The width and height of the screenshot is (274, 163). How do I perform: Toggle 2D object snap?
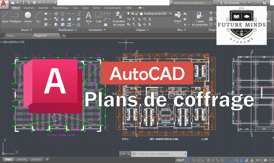pos(232,160)
